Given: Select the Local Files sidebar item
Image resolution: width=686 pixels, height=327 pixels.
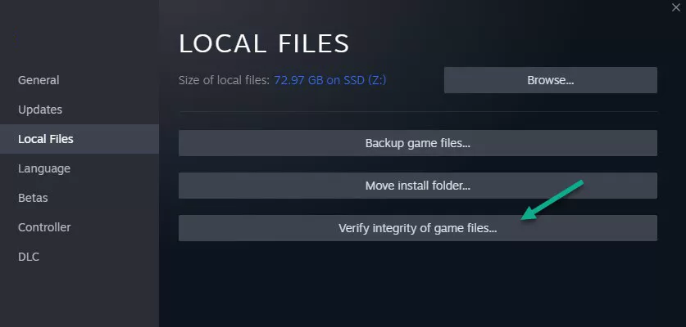Looking at the screenshot, I should [80, 139].
